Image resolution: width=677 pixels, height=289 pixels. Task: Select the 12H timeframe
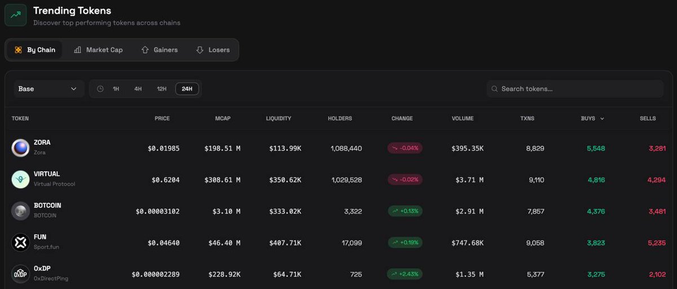[x=162, y=89]
